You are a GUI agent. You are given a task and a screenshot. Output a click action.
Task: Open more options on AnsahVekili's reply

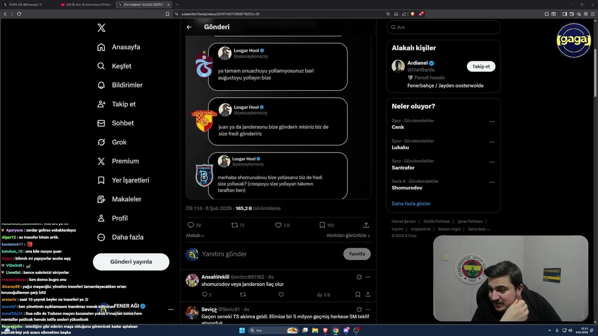point(368,277)
